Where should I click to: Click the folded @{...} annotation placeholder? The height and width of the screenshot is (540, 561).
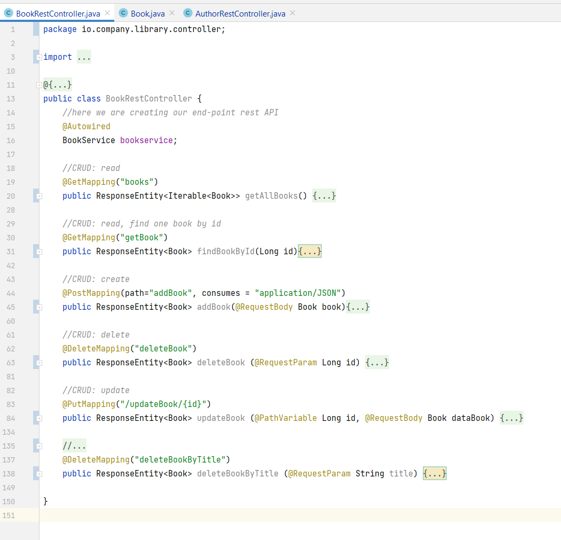pos(58,85)
